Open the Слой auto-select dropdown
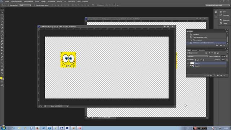Screen dimensions: 231x130 pos(25,5)
